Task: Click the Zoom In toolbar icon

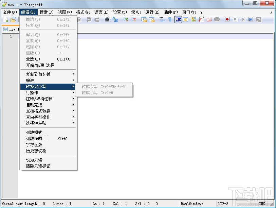Action: click(125, 20)
